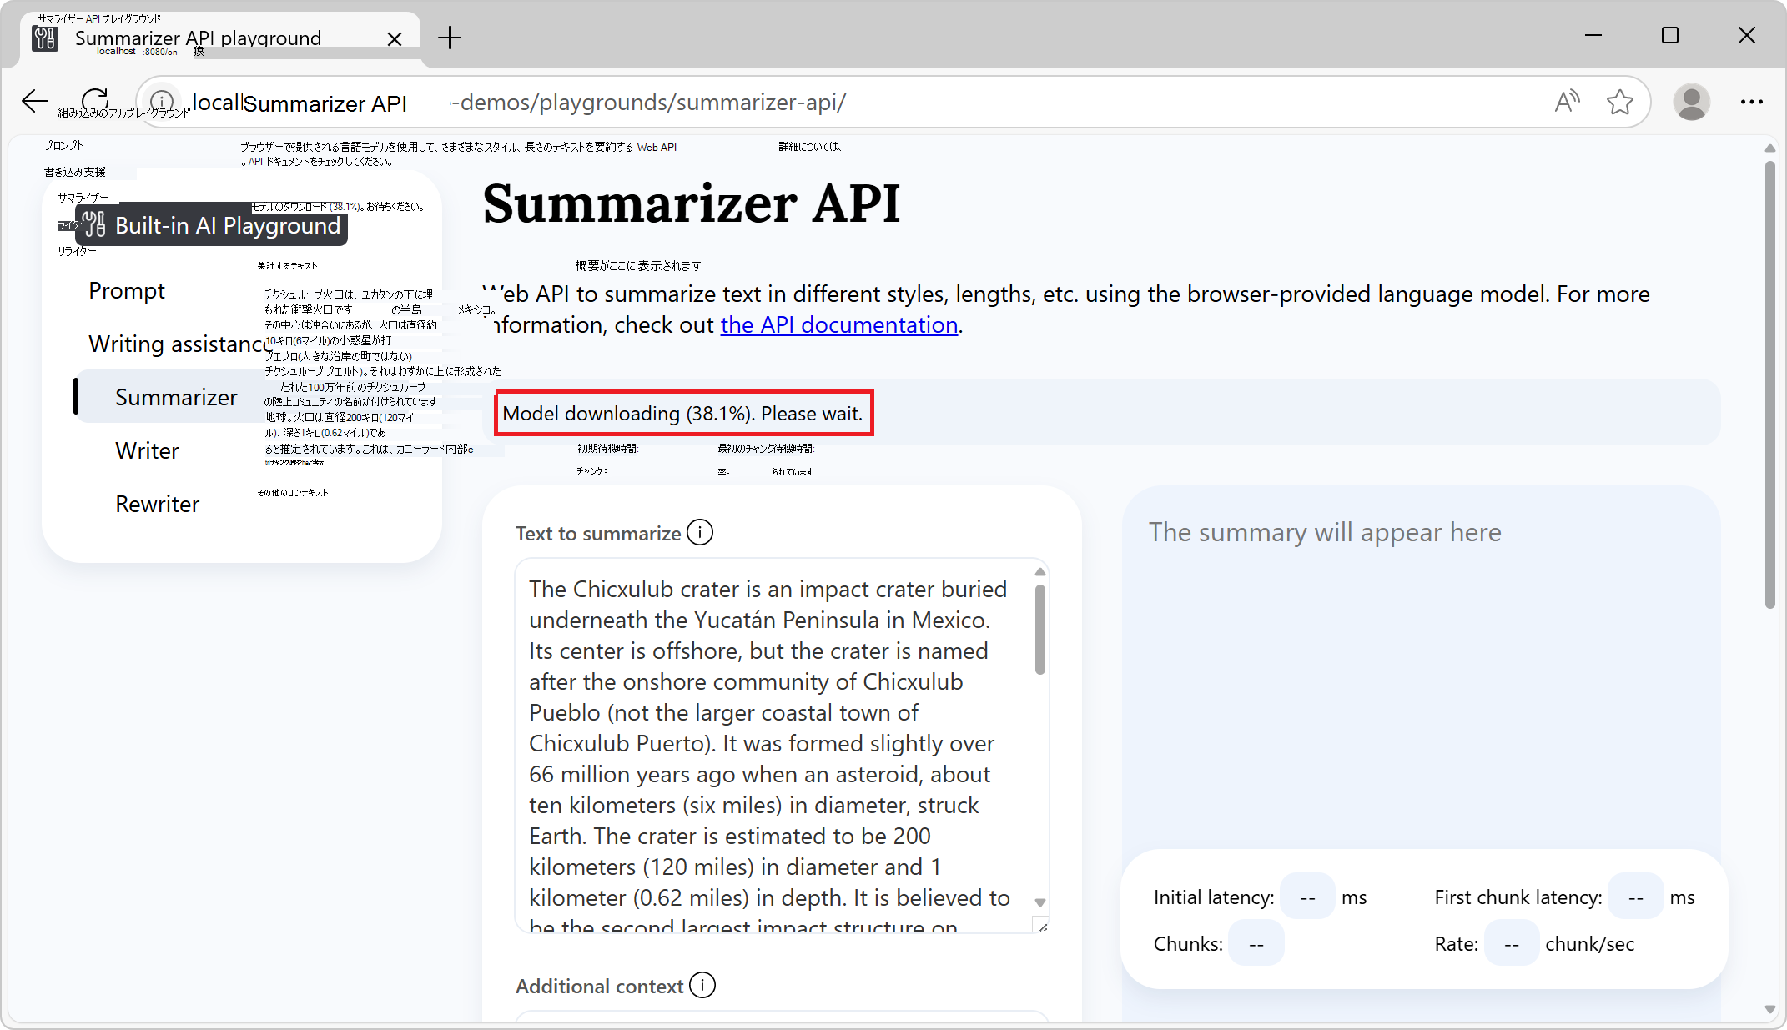Click the Read aloud icon
Image resolution: width=1787 pixels, height=1030 pixels.
pyautogui.click(x=1567, y=102)
